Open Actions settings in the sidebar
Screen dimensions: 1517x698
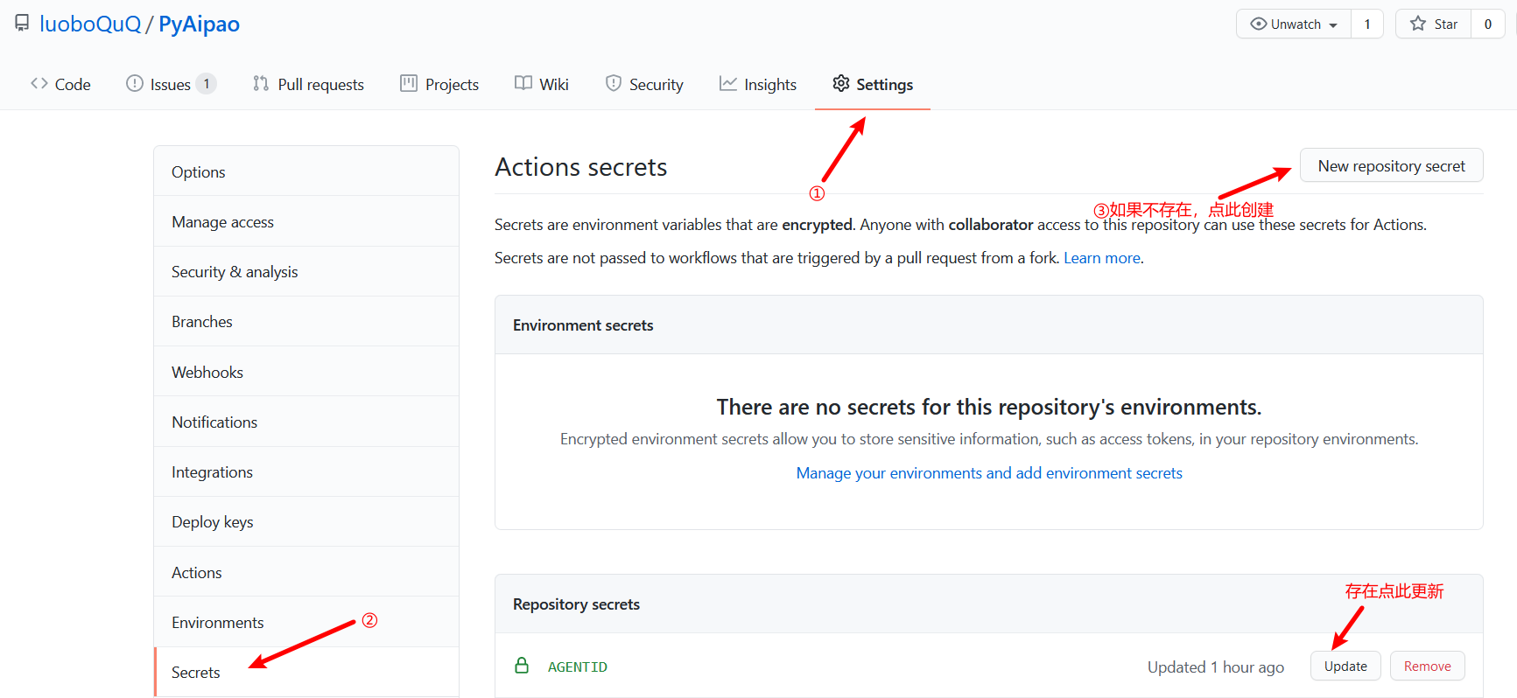pyautogui.click(x=306, y=572)
